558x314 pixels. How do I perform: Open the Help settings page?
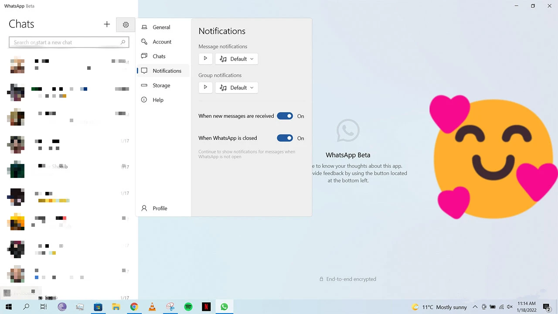[x=158, y=100]
